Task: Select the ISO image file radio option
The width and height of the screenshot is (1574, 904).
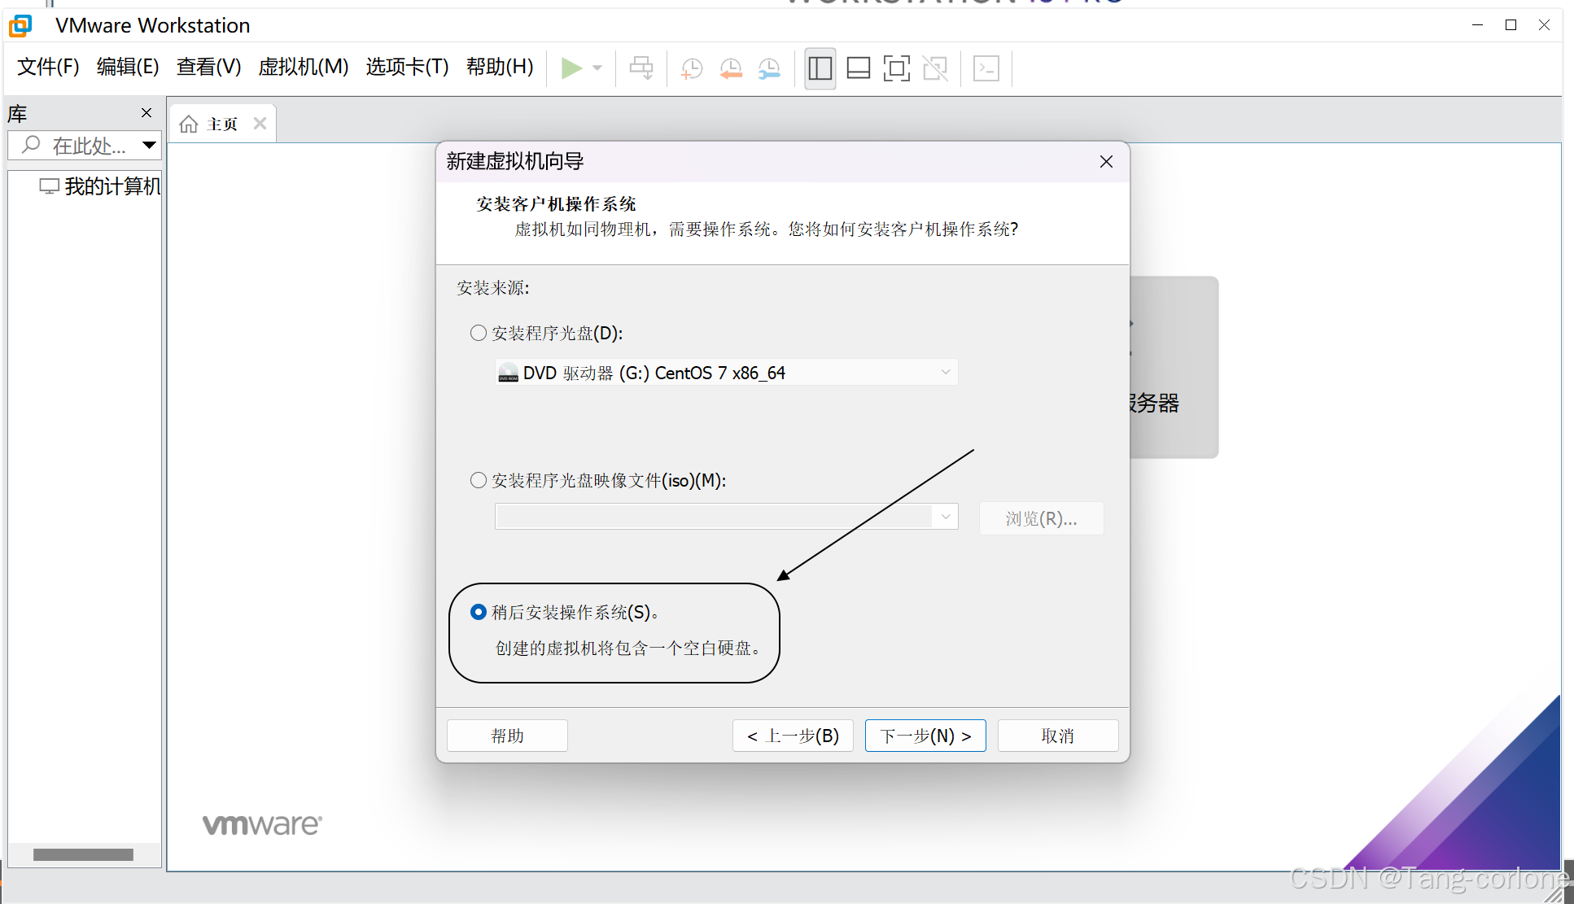Action: coord(479,480)
